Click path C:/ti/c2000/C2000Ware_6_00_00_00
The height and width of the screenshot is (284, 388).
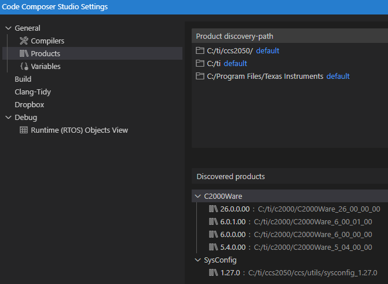coord(313,235)
